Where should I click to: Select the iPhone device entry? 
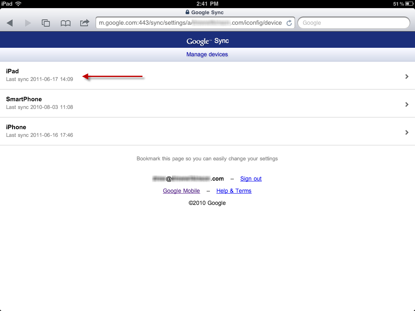coord(207,132)
